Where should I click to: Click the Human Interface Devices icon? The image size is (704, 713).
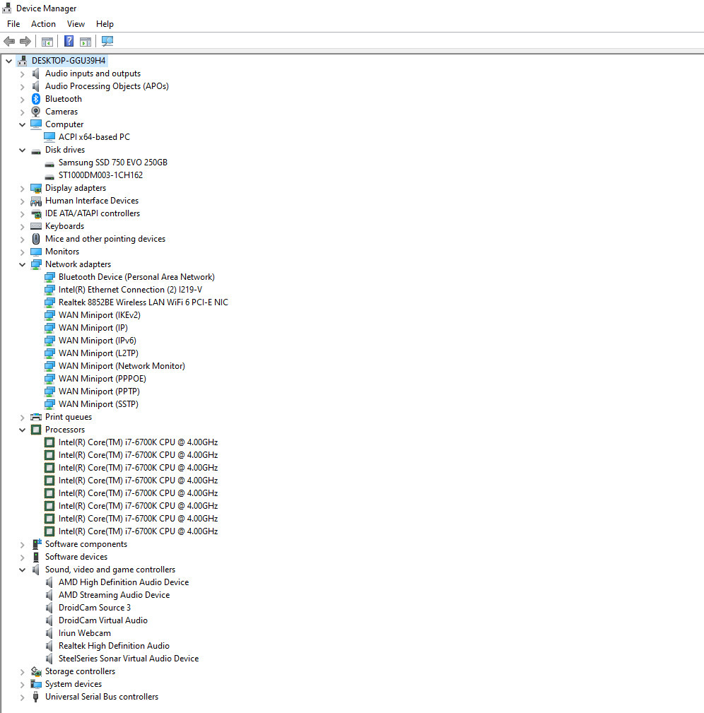(36, 201)
